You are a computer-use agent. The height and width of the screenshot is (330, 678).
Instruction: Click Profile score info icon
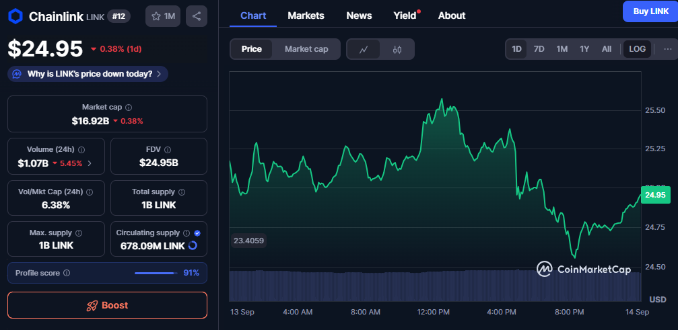coord(67,273)
